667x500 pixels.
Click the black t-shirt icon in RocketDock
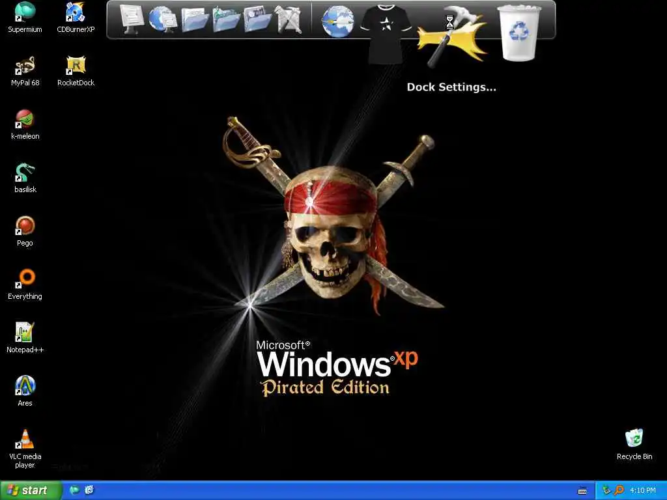[x=386, y=34]
